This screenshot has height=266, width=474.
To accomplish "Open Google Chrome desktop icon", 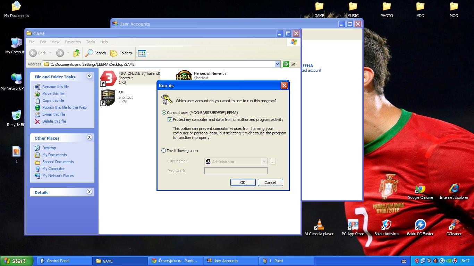I will pyautogui.click(x=420, y=189).
